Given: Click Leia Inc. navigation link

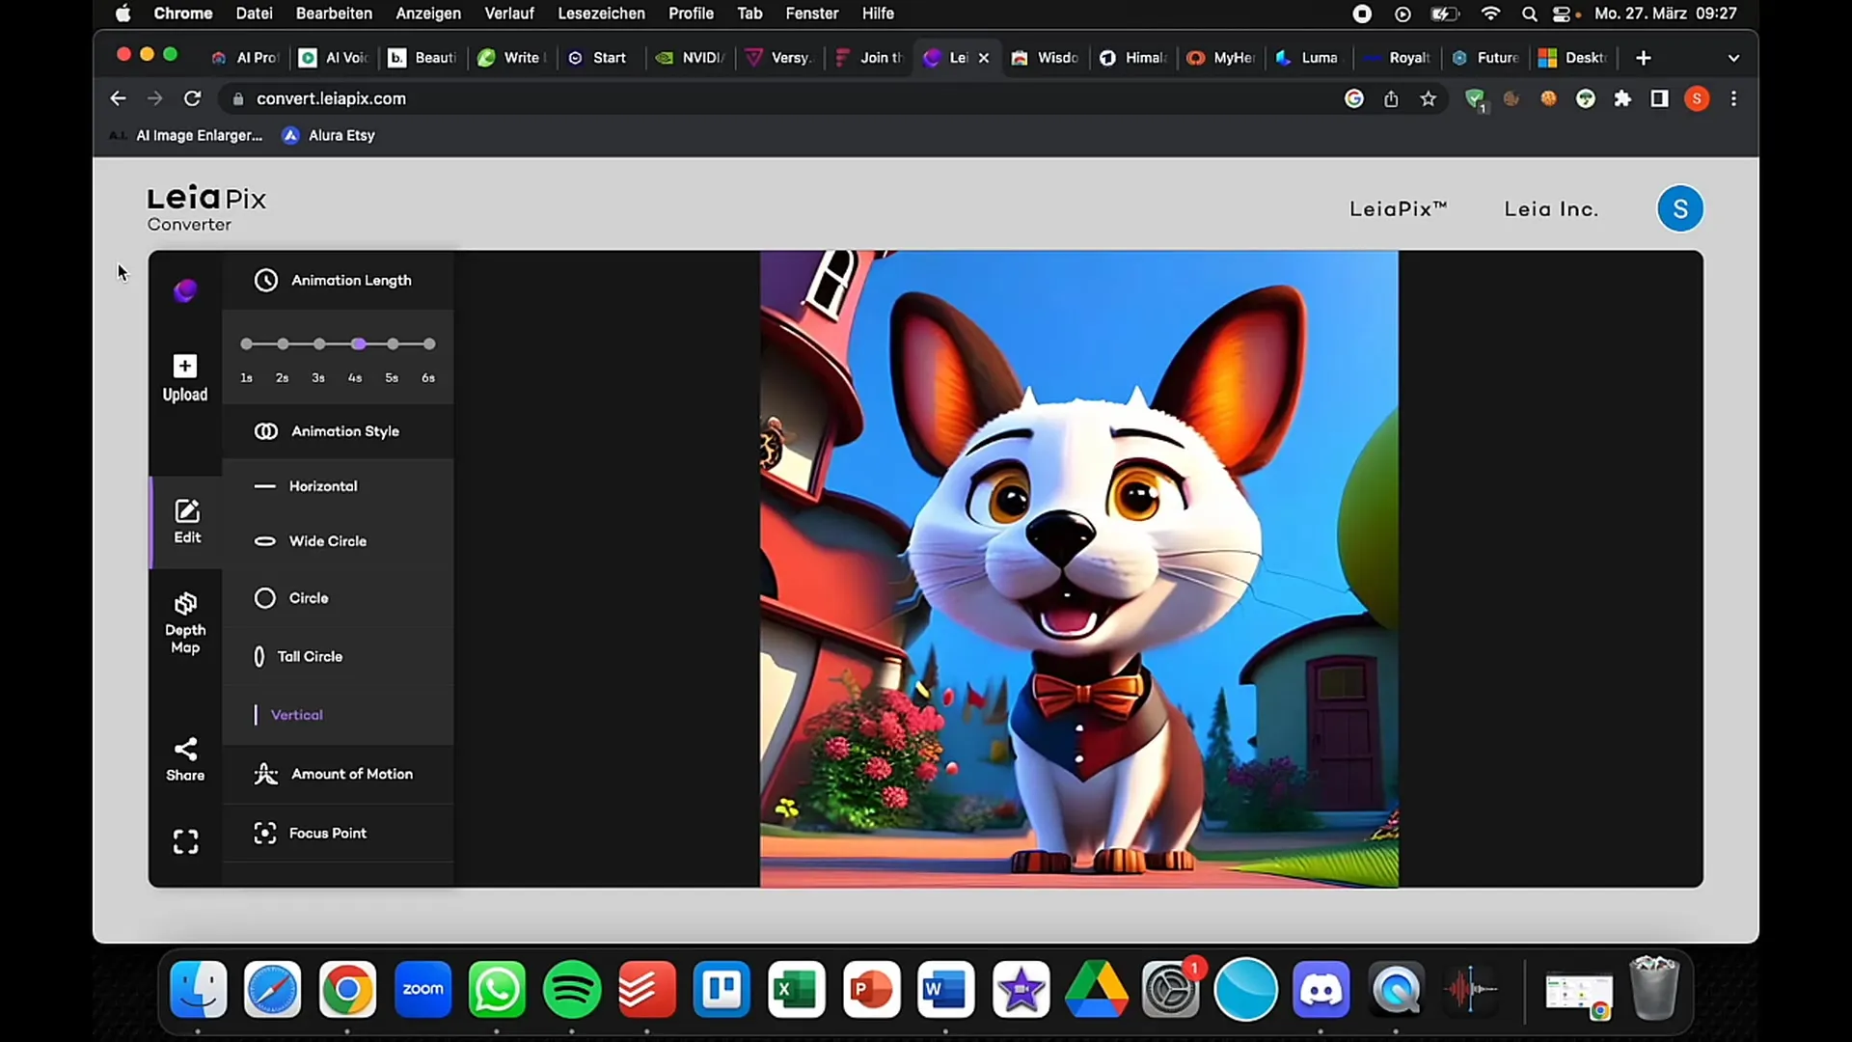Looking at the screenshot, I should [x=1552, y=208].
